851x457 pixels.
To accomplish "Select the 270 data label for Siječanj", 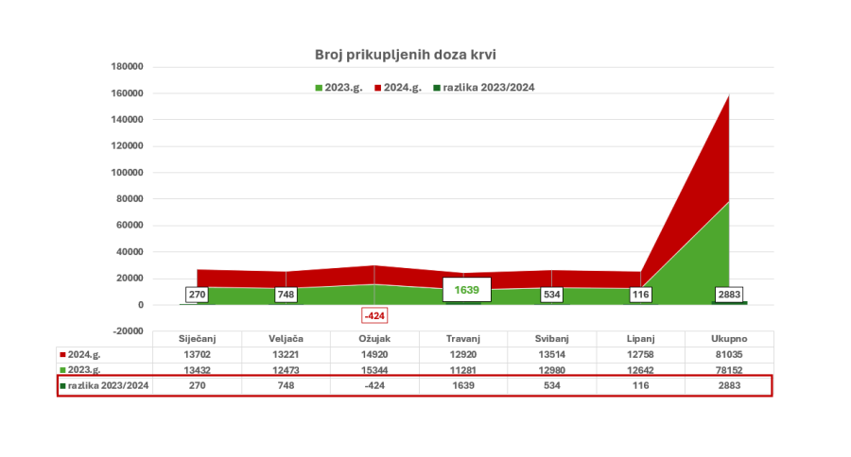I will (197, 295).
